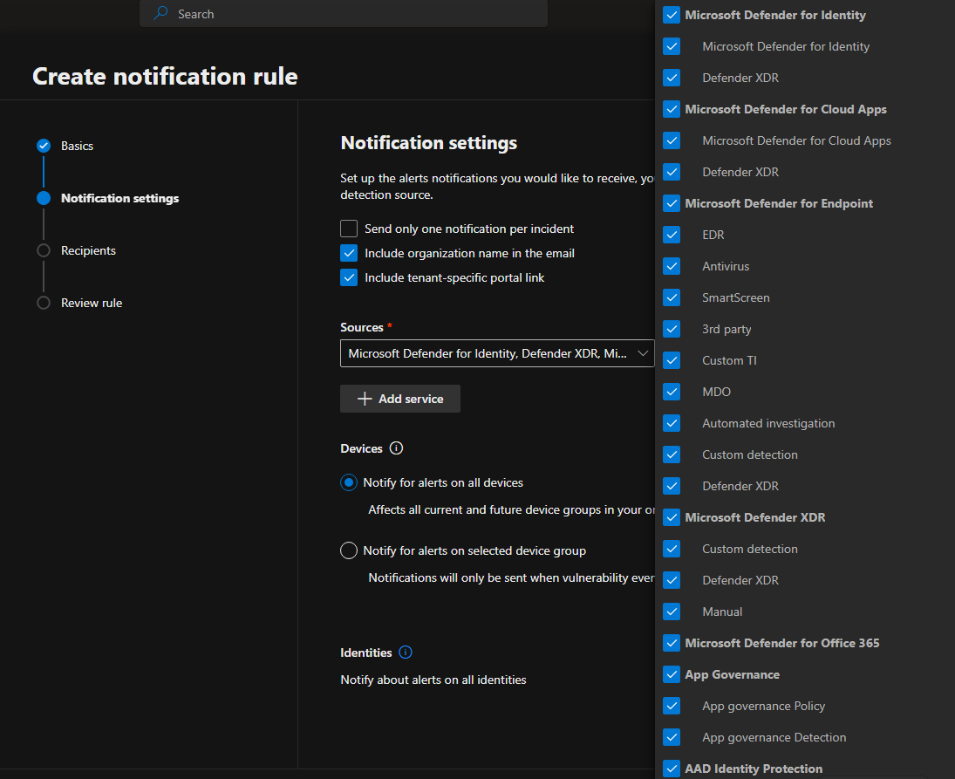This screenshot has height=779, width=955.
Task: Click the Add service button
Action: 400,399
